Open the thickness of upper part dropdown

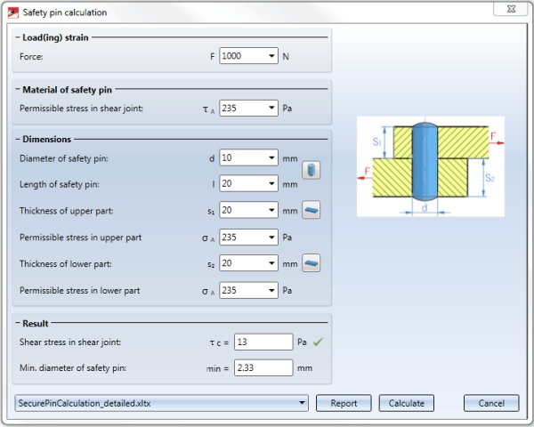pos(271,211)
